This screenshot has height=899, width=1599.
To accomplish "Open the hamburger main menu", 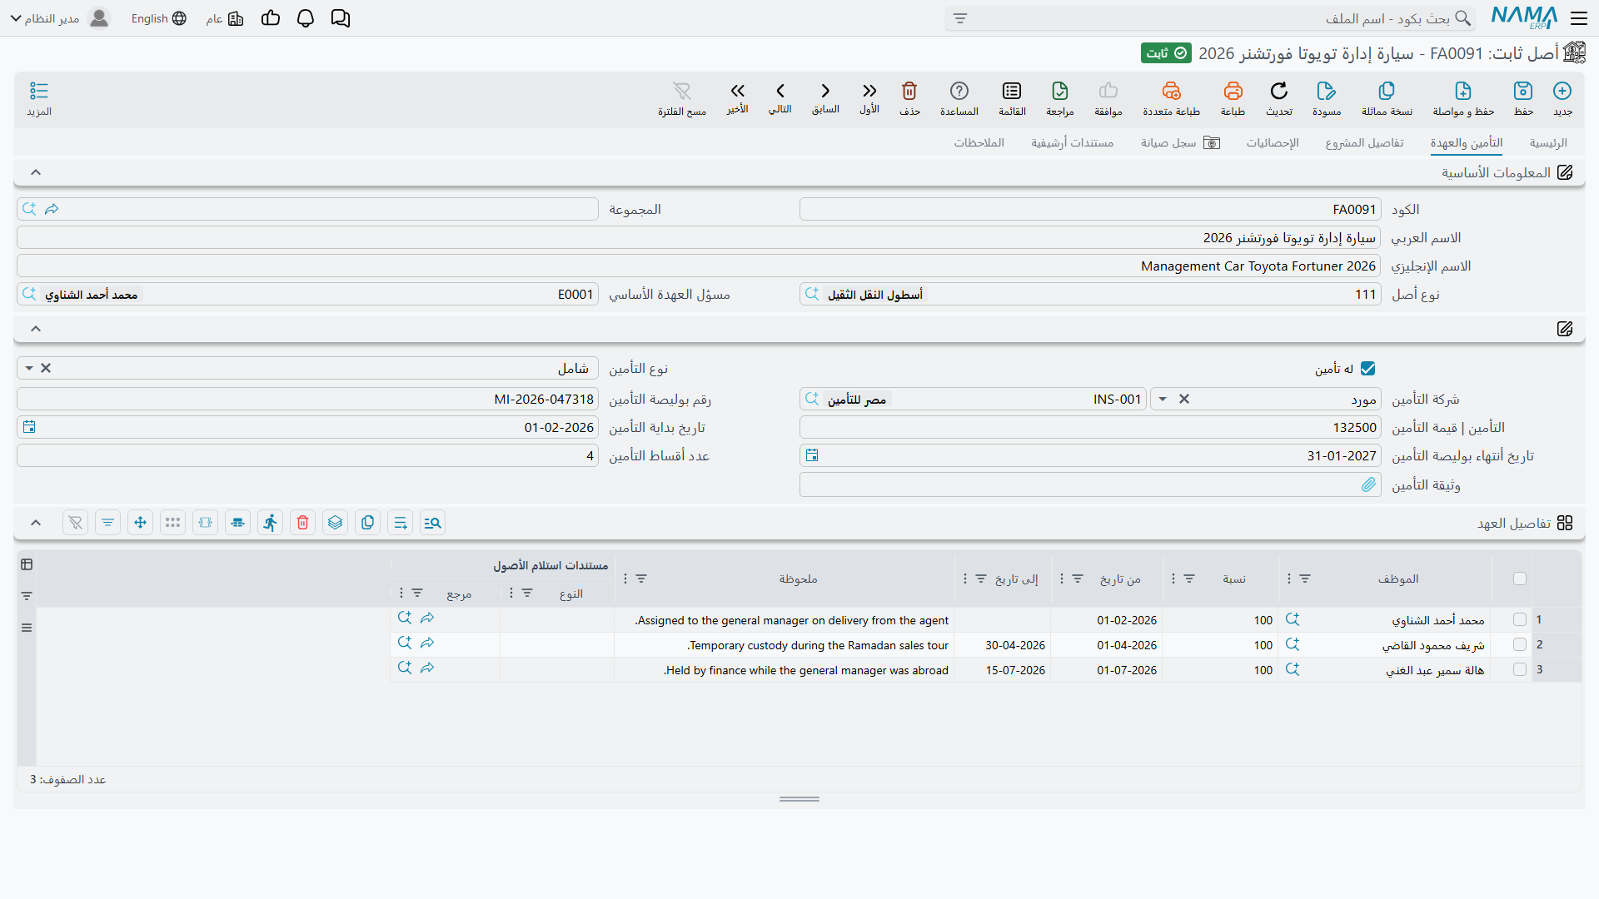I will [1579, 18].
